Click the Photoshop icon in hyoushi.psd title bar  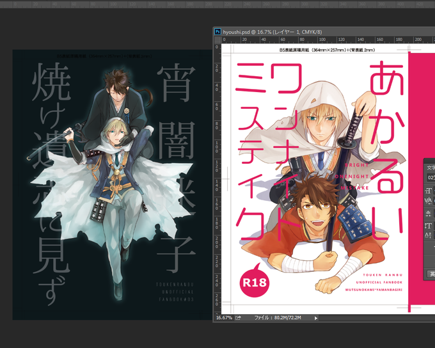click(x=217, y=31)
